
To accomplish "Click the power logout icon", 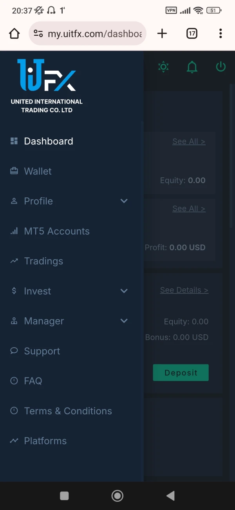I will tap(221, 67).
